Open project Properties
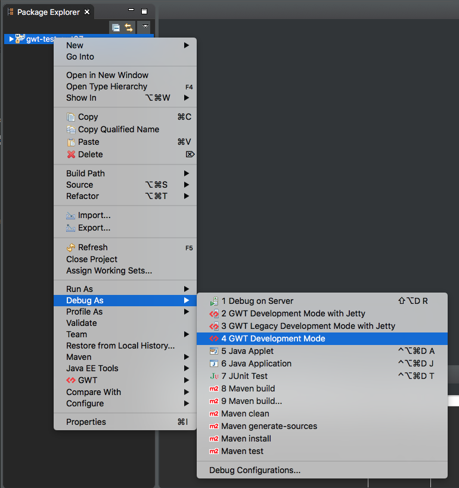Image resolution: width=459 pixels, height=488 pixels. pyautogui.click(x=125, y=422)
